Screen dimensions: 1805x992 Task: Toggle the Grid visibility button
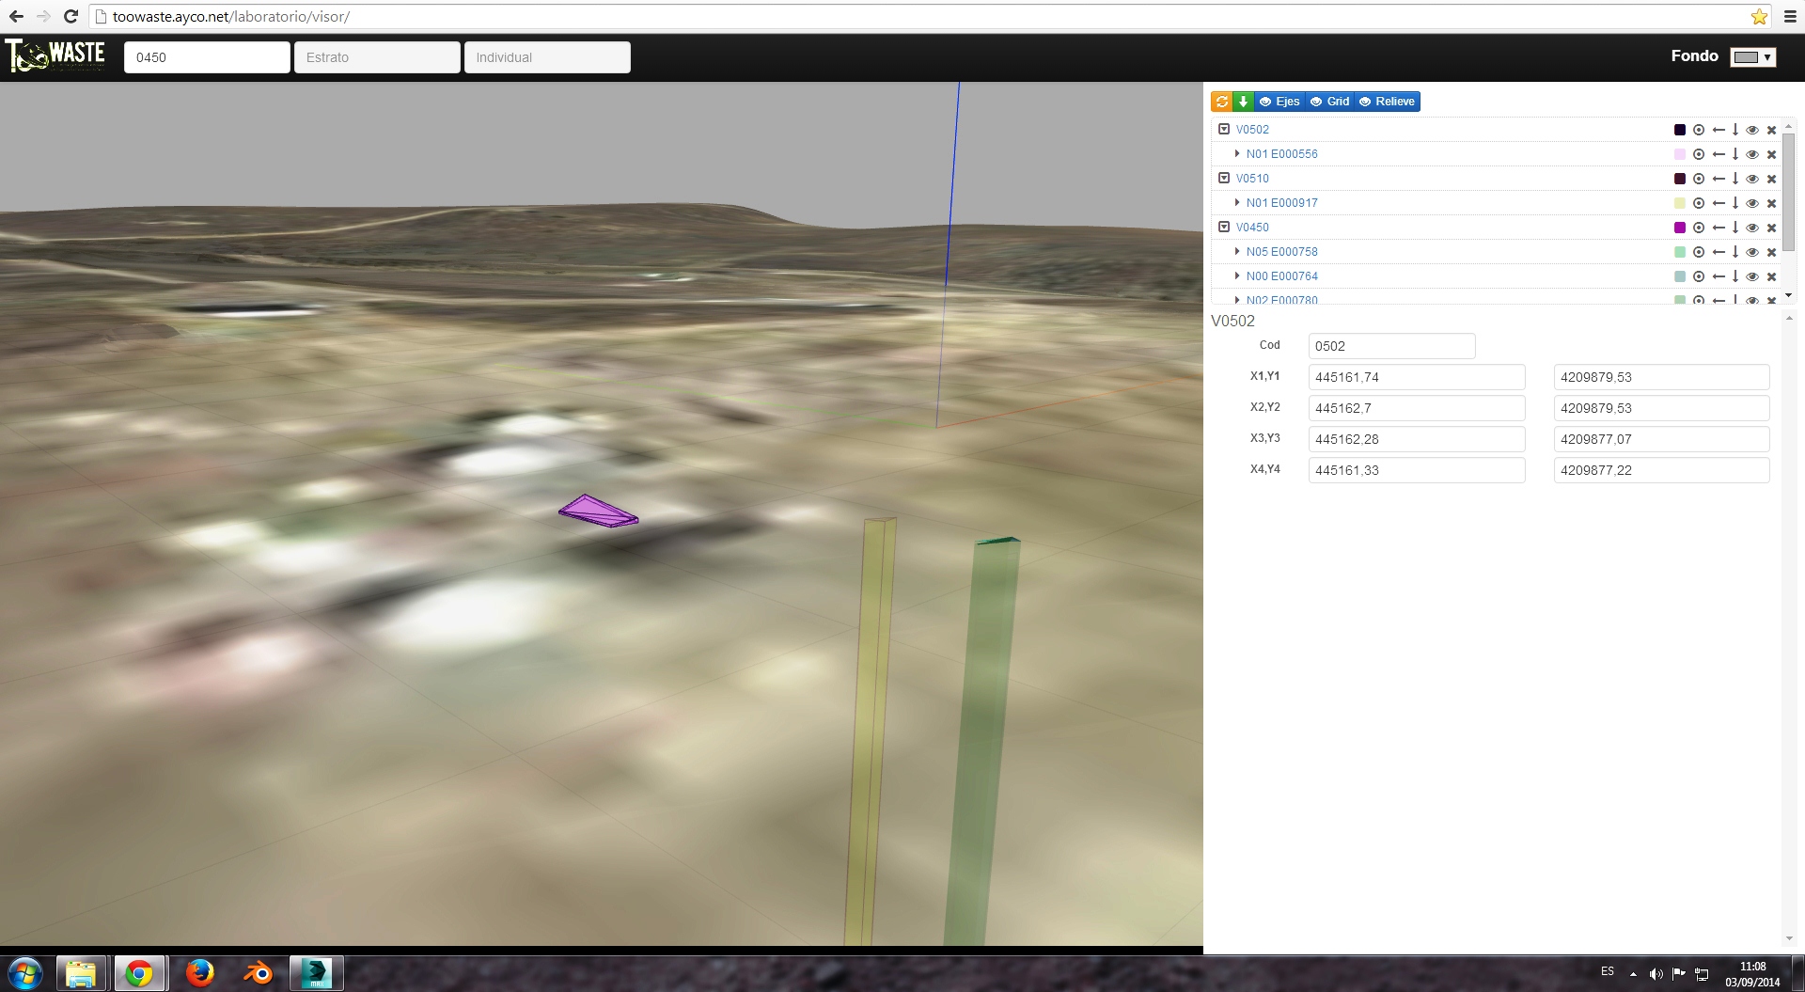(x=1329, y=102)
